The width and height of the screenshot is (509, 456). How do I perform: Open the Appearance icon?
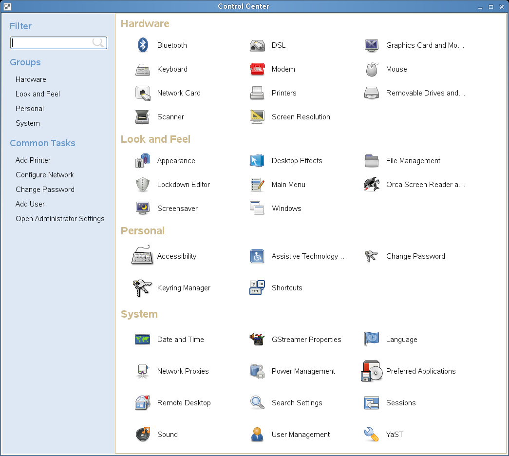143,161
